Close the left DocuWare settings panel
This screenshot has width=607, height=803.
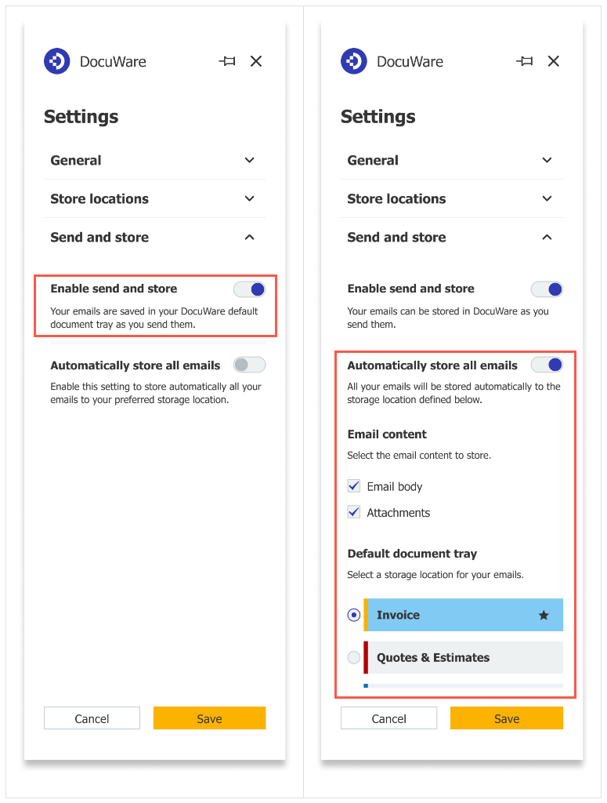pyautogui.click(x=256, y=61)
